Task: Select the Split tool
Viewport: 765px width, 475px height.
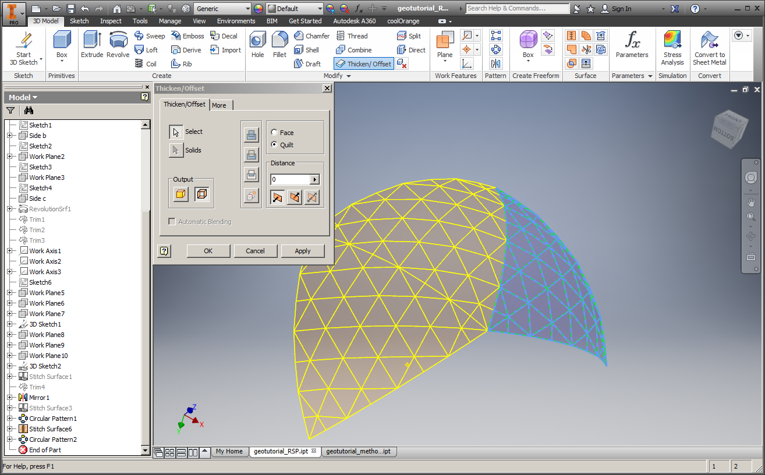Action: (x=409, y=36)
